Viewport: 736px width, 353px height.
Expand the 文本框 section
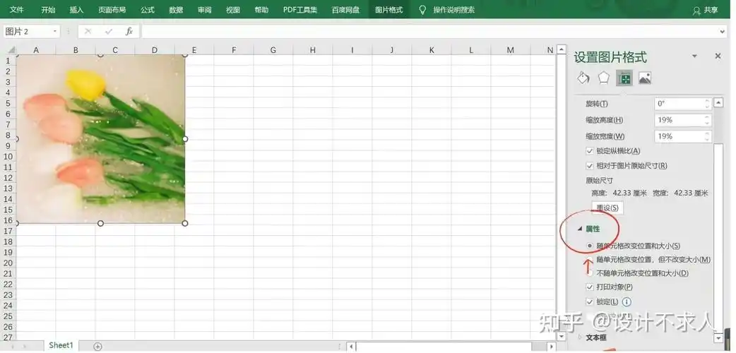pyautogui.click(x=580, y=337)
